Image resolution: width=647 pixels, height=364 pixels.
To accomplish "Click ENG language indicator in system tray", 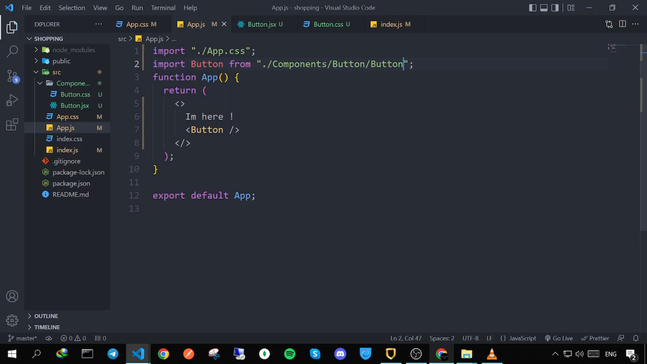I will [x=611, y=354].
